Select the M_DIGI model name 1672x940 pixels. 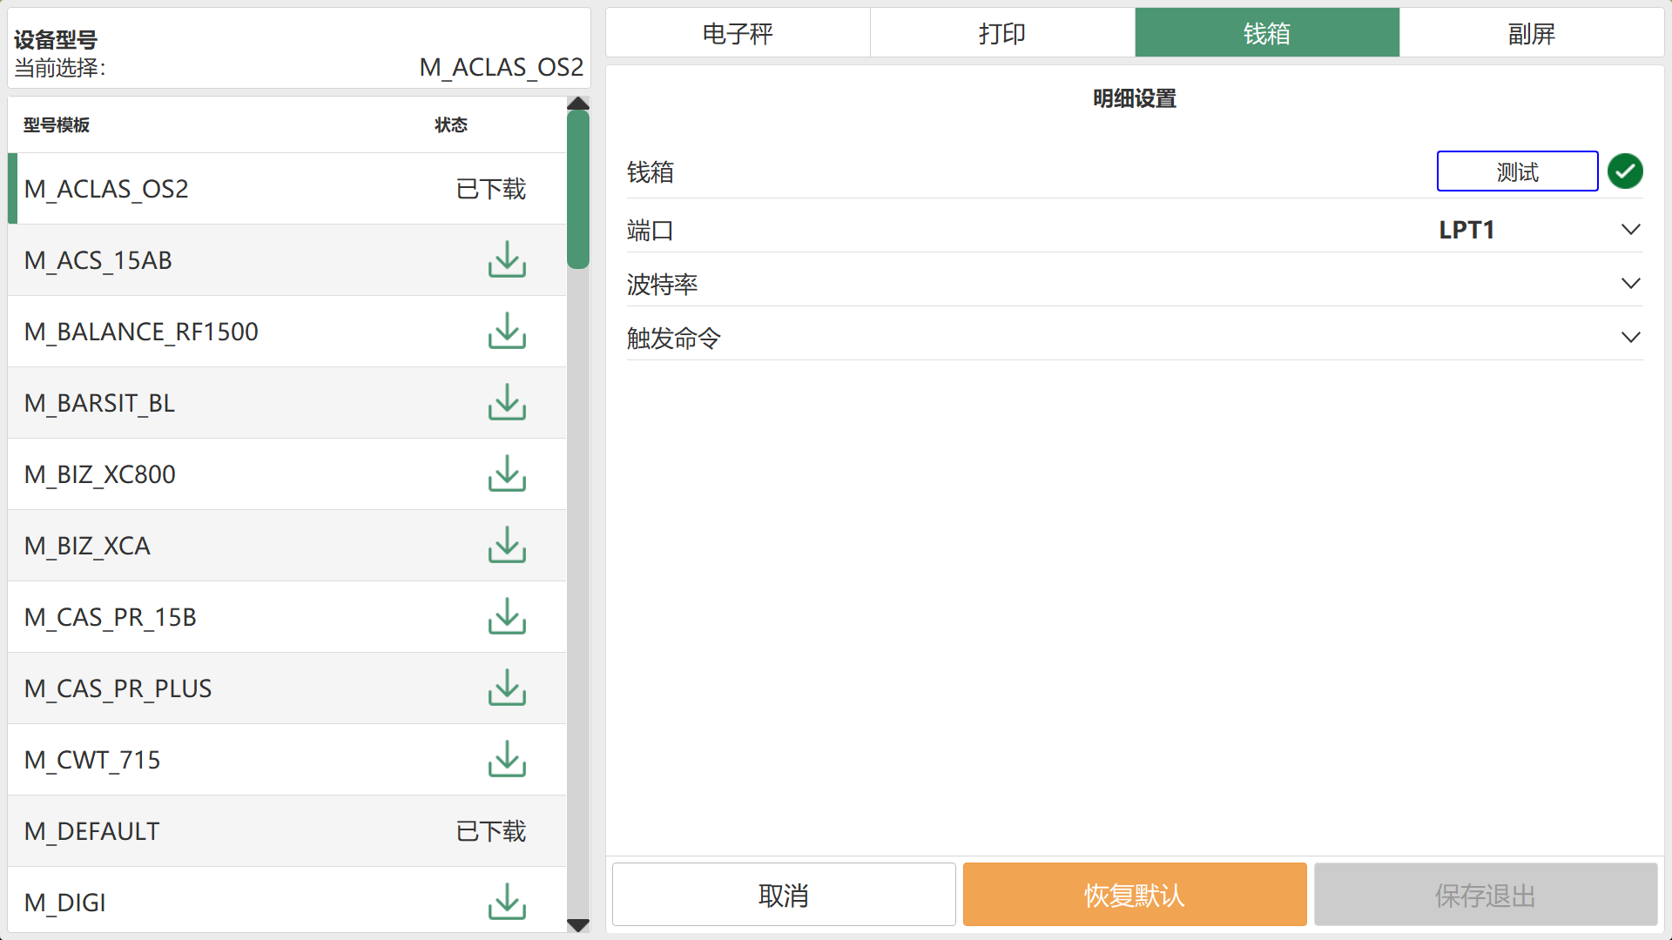point(65,903)
